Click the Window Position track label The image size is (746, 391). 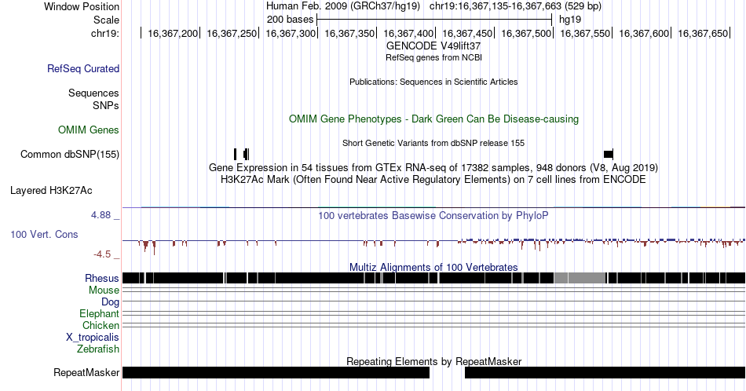[x=82, y=6]
